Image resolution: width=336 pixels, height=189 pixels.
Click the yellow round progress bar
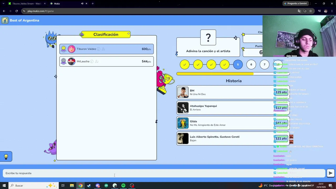coord(233,74)
